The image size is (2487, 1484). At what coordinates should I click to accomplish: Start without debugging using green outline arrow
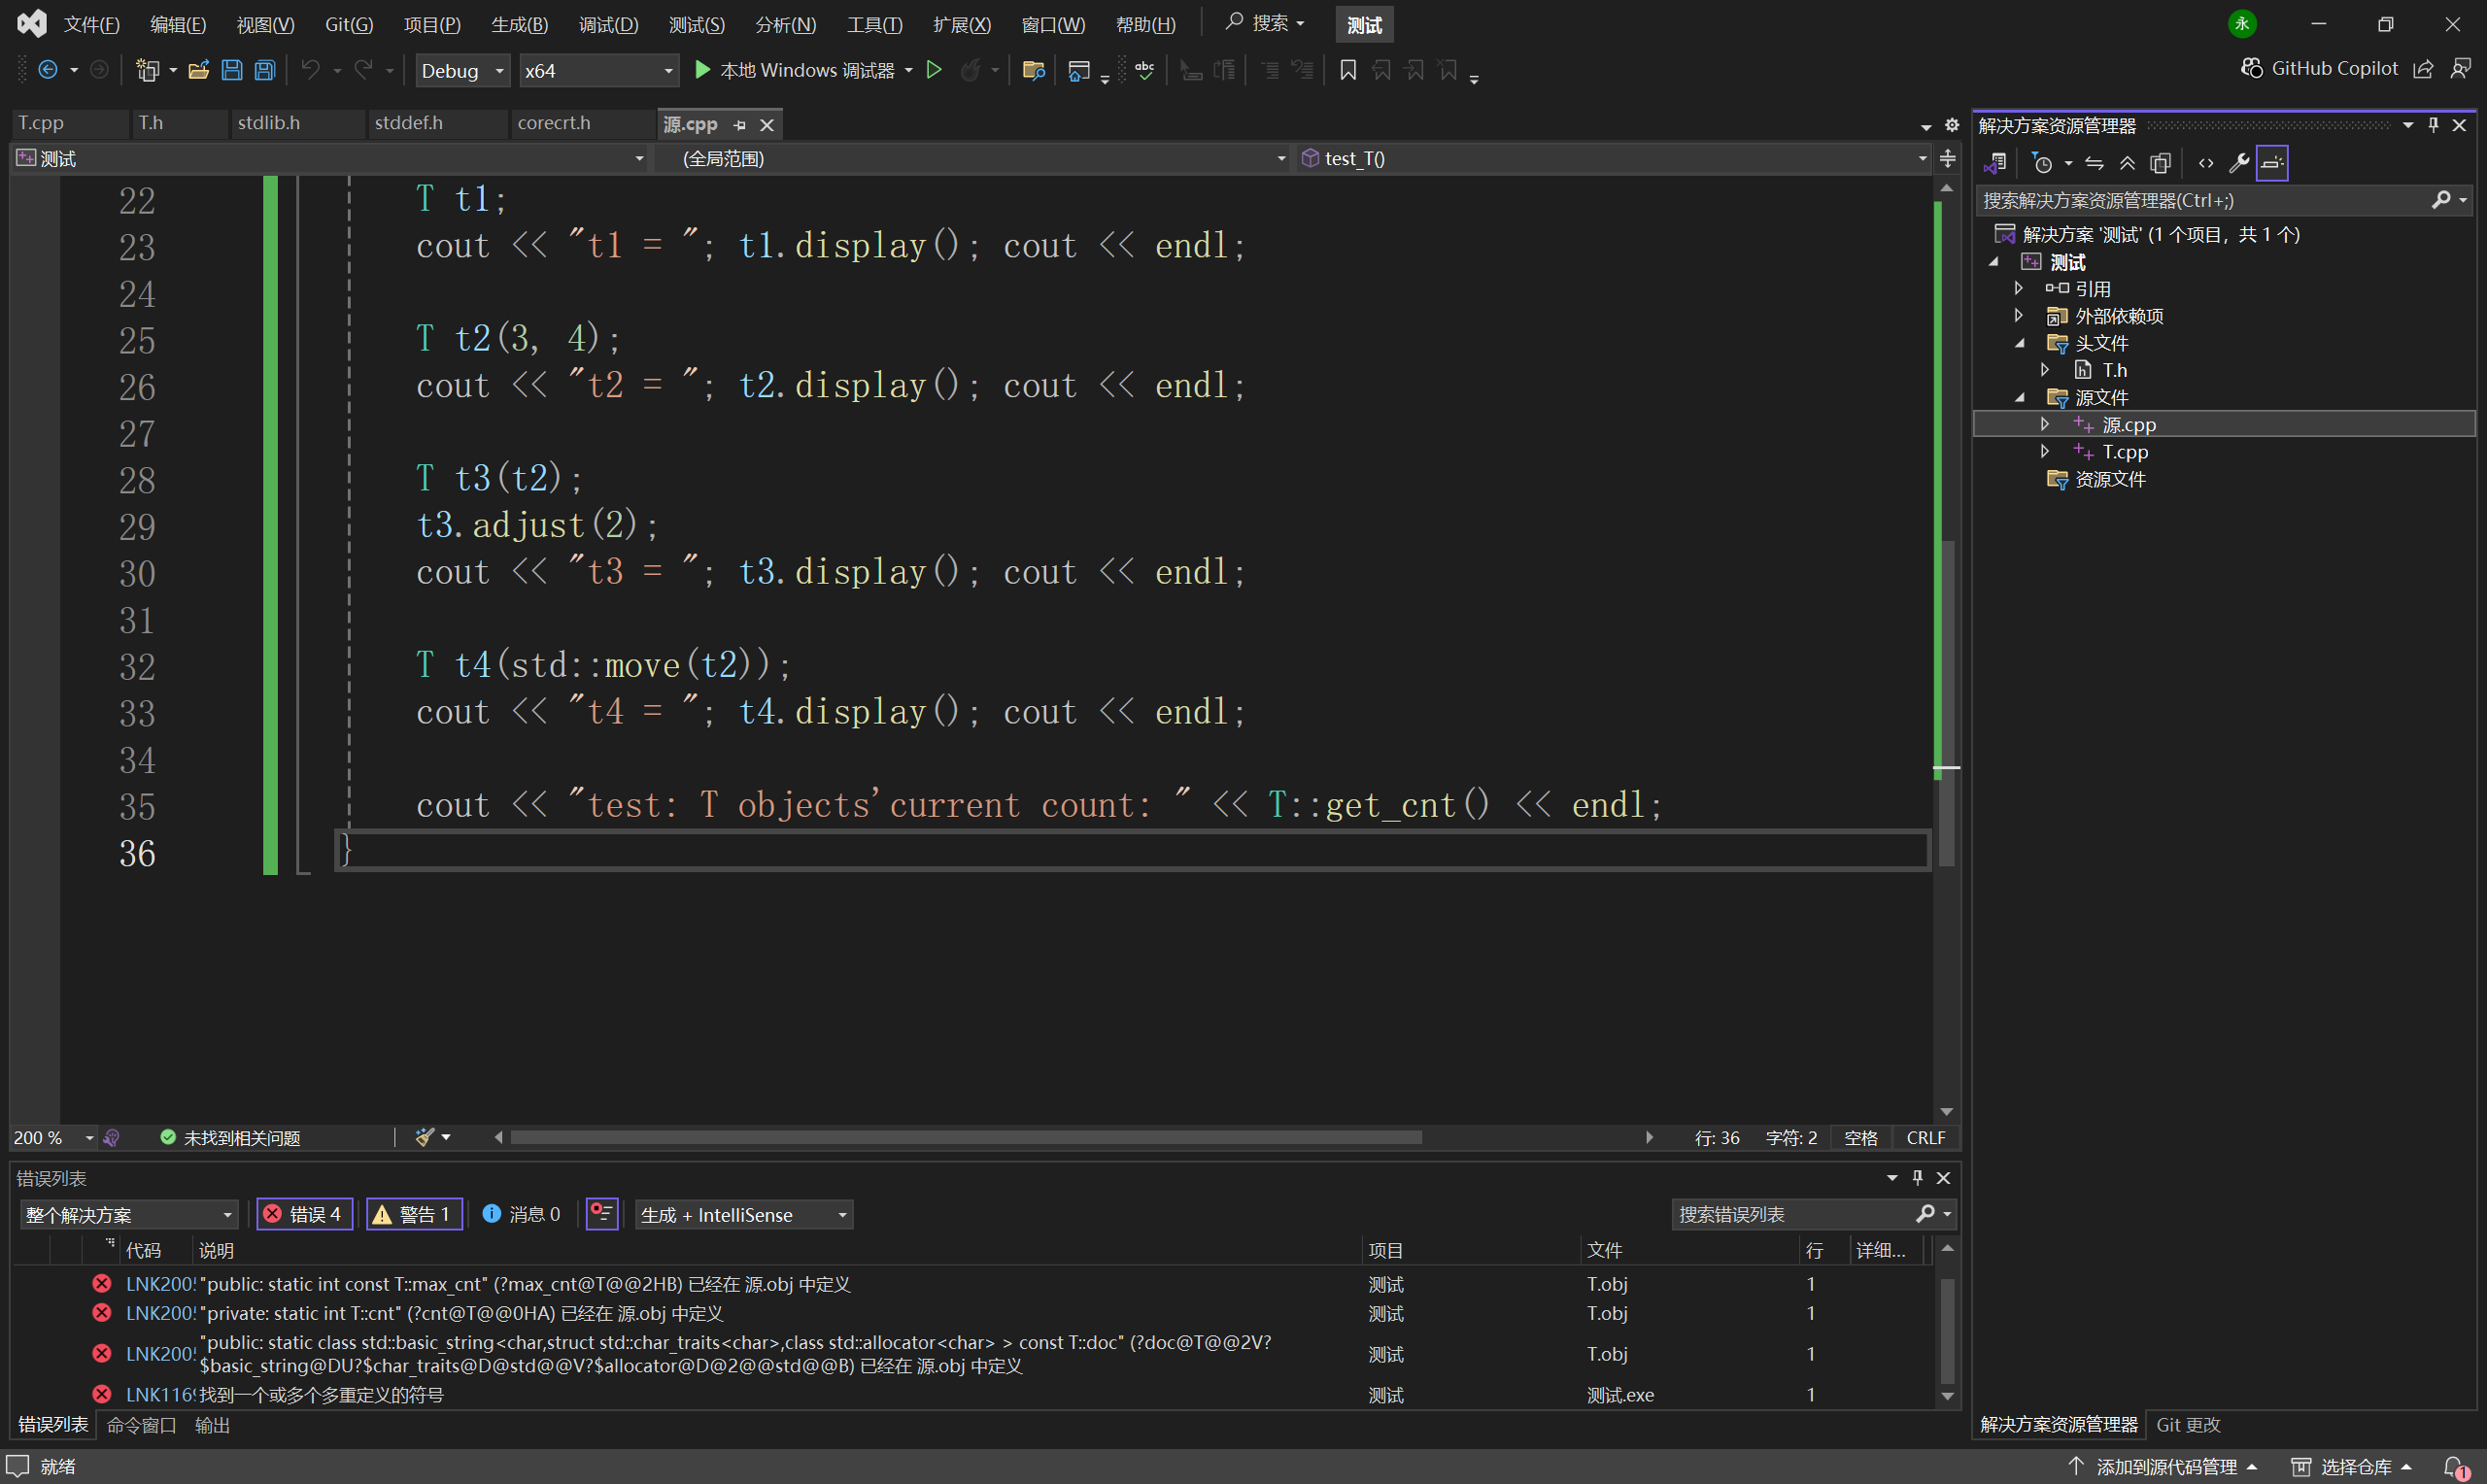tap(933, 70)
